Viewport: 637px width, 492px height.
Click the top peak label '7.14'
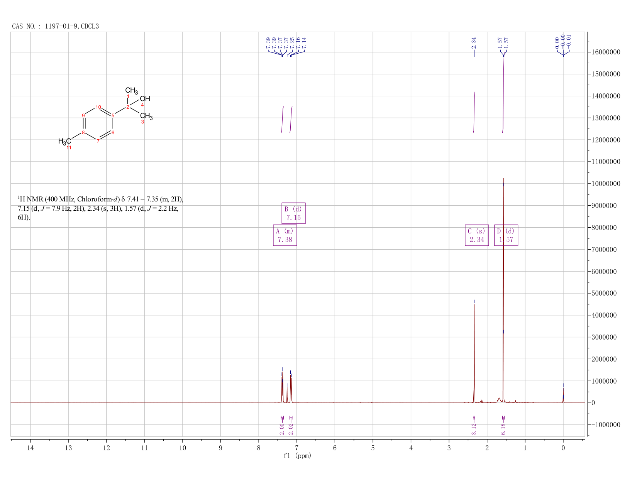pos(304,42)
